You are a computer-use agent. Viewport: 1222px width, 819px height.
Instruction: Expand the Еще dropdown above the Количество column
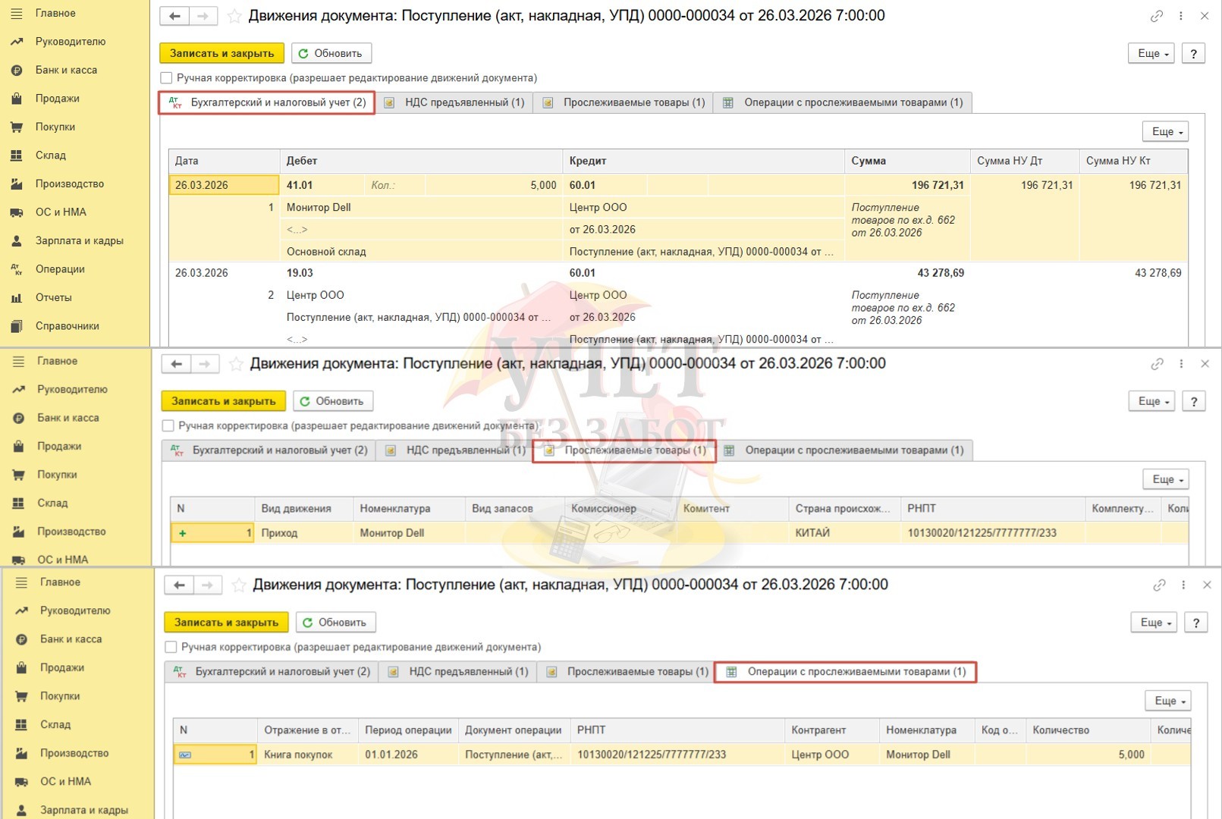point(1167,701)
